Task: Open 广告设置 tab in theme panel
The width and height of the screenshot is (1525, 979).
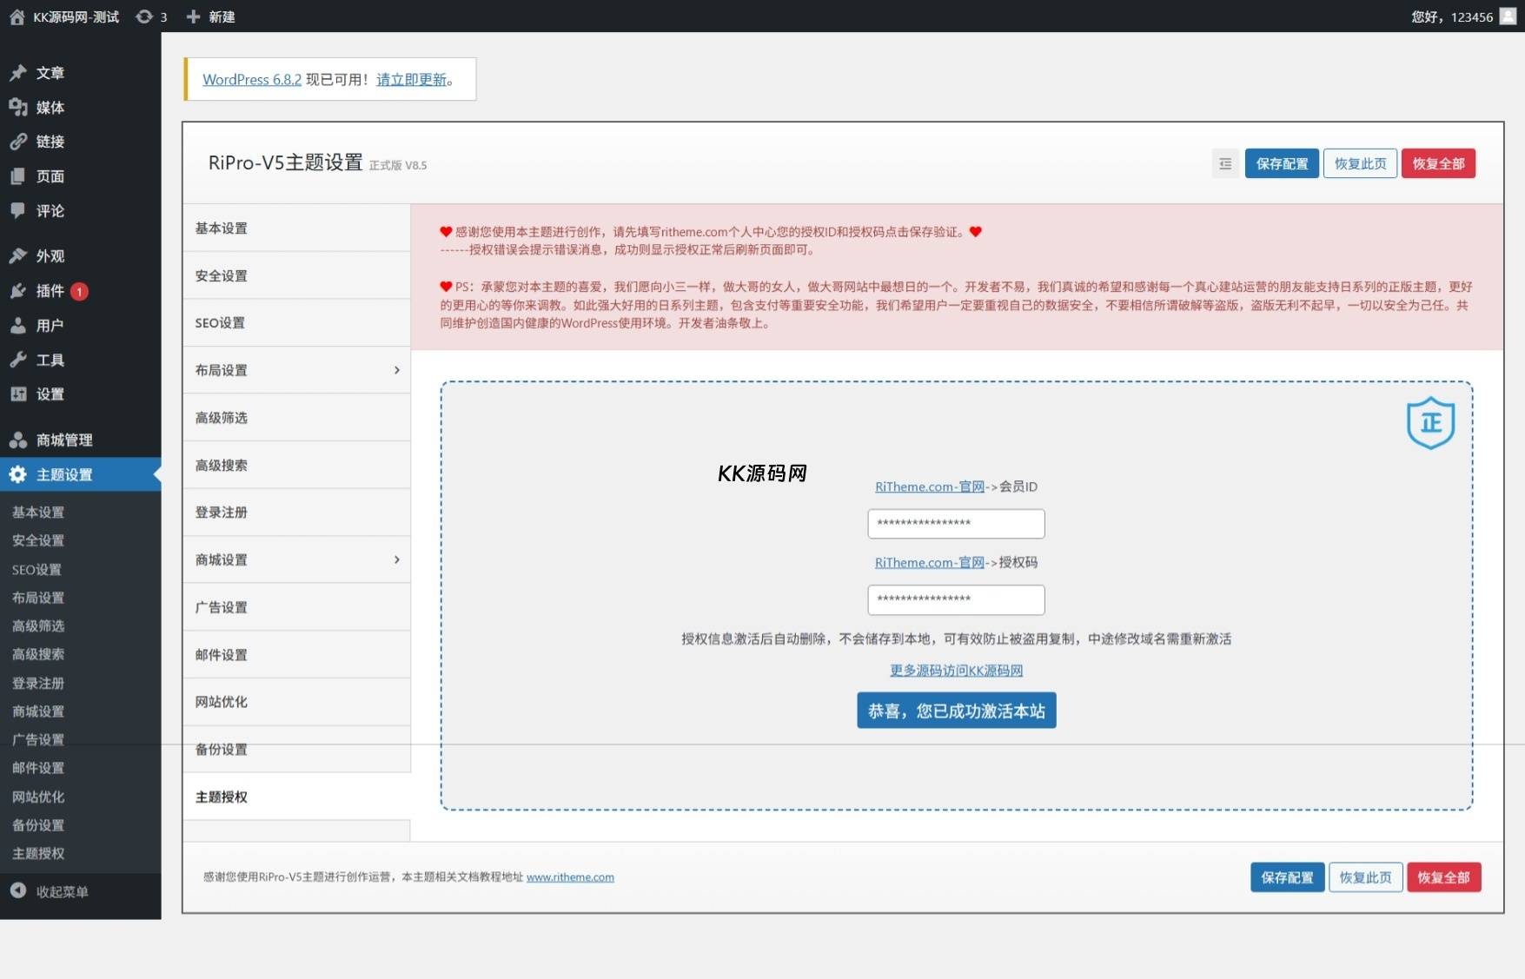Action: tap(296, 607)
